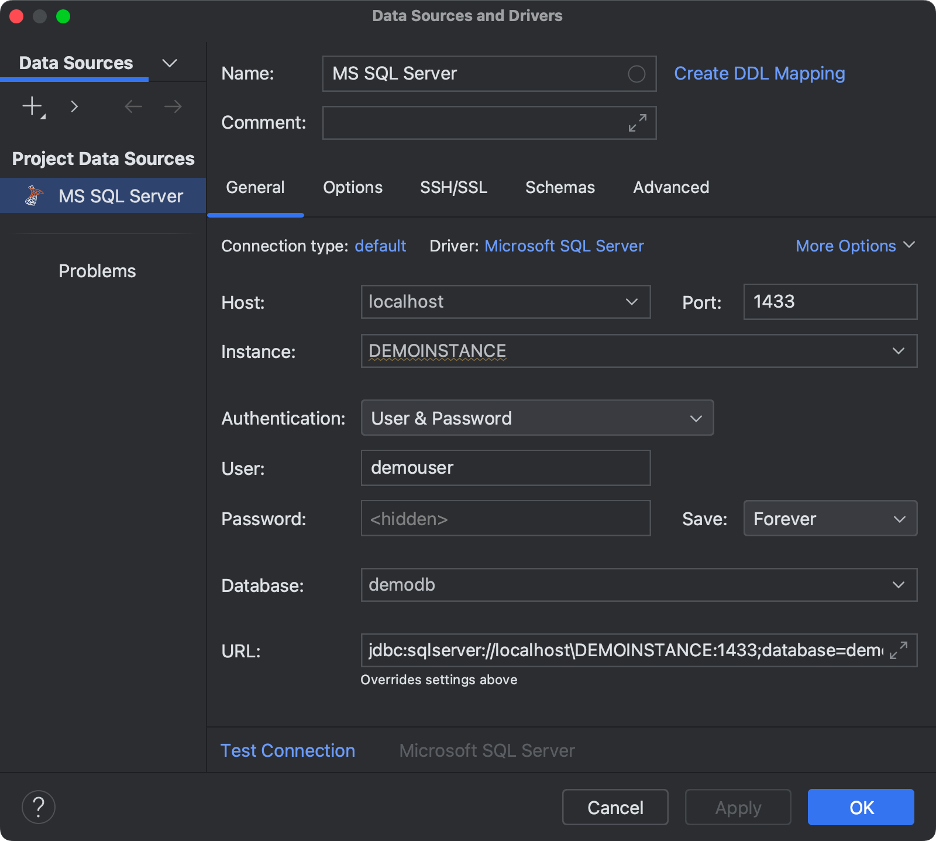Click the back navigation arrow
This screenshot has height=841, width=936.
(133, 106)
